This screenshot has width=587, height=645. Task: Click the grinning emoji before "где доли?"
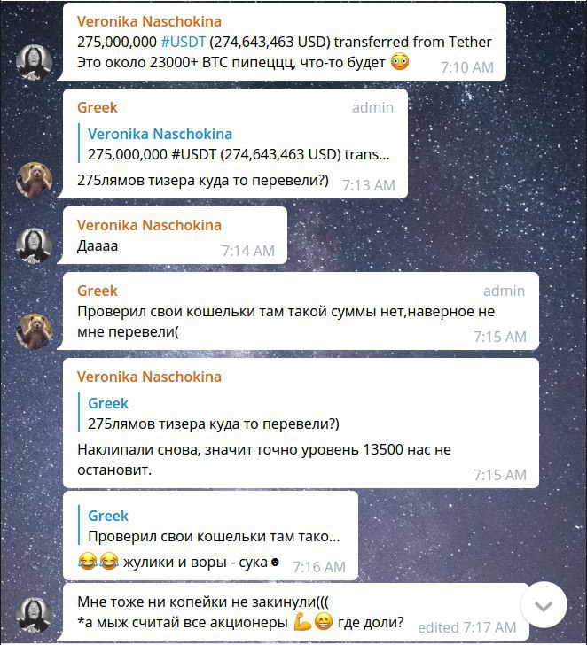324,622
